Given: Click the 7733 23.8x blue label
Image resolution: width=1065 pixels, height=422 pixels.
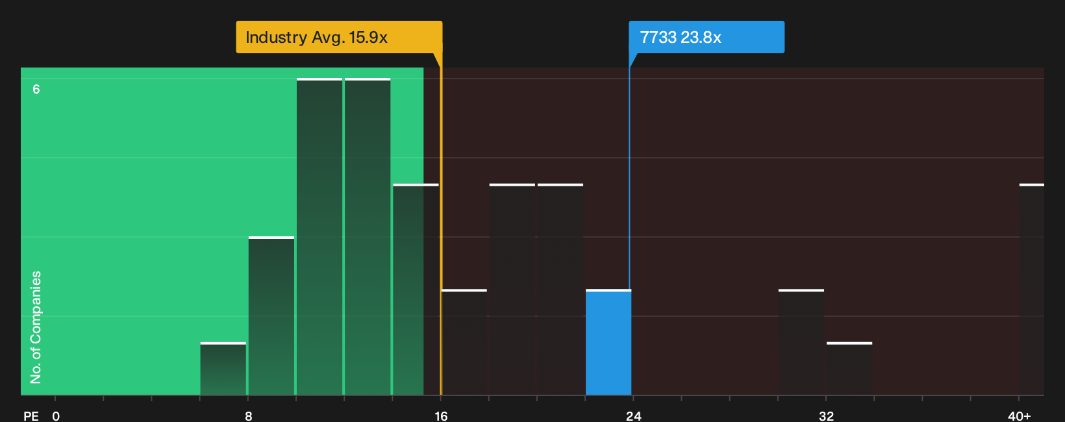Looking at the screenshot, I should [707, 37].
